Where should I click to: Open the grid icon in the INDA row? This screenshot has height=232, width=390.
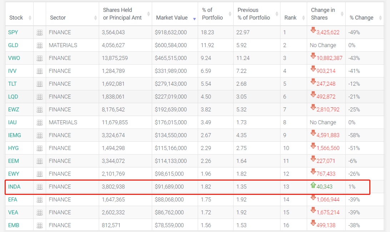click(40, 187)
